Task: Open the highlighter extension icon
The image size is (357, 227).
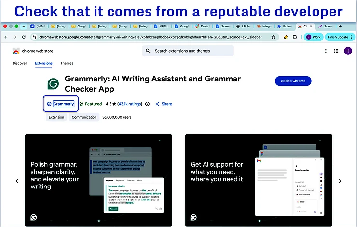Action: (x=286, y=37)
